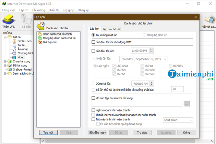The width and height of the screenshot is (216, 144).
Task: Click the retry count field showing 10
Action: click(x=177, y=89)
